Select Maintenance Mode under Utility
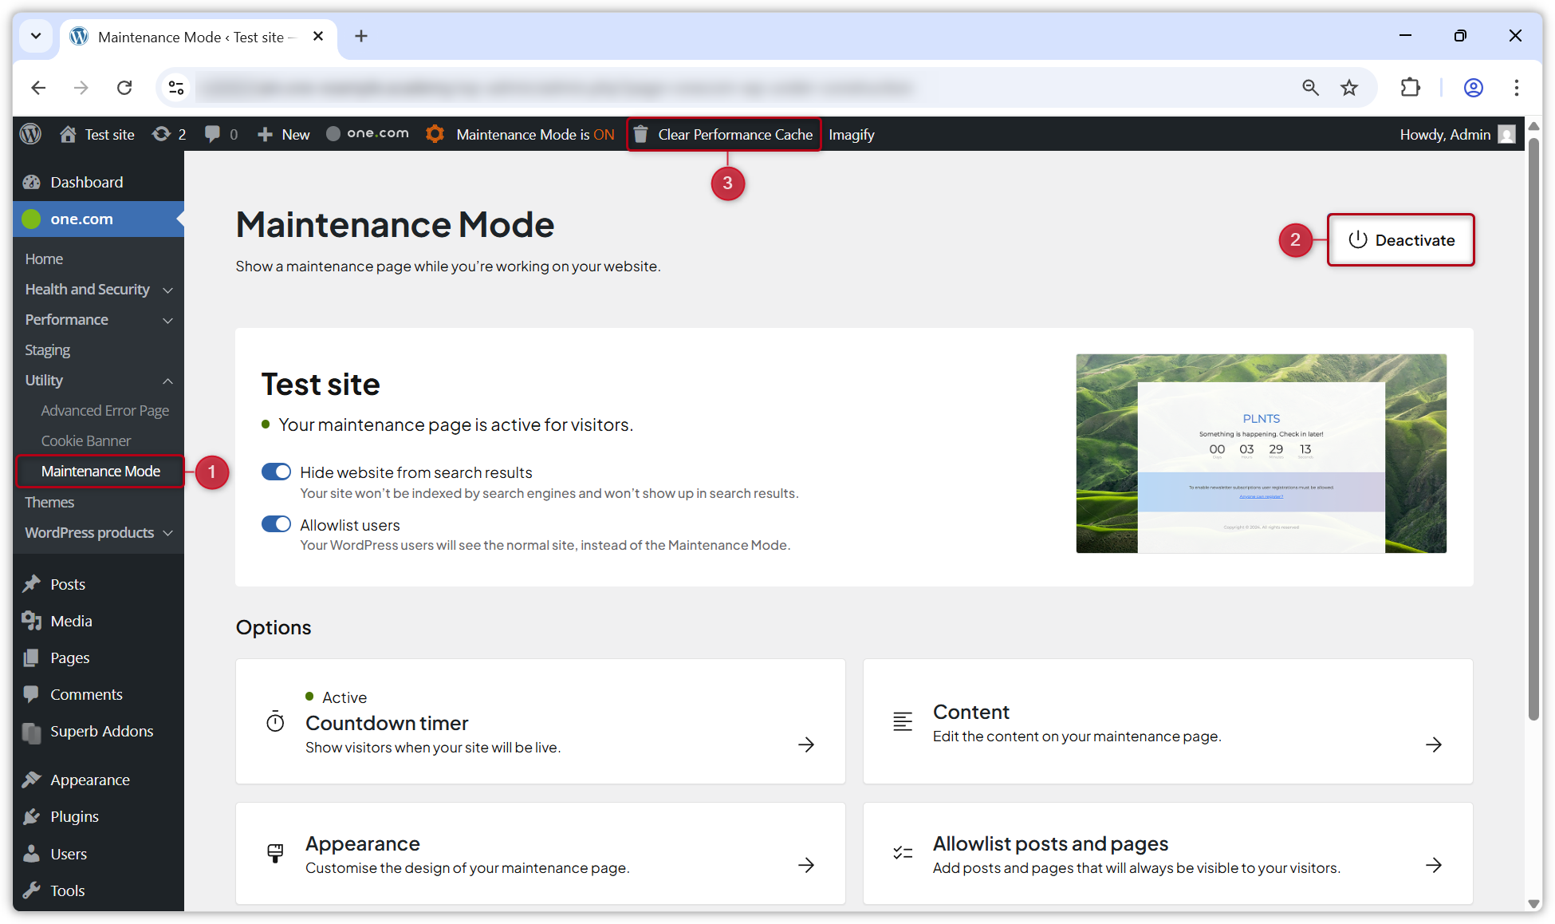The width and height of the screenshot is (1555, 924). click(100, 471)
